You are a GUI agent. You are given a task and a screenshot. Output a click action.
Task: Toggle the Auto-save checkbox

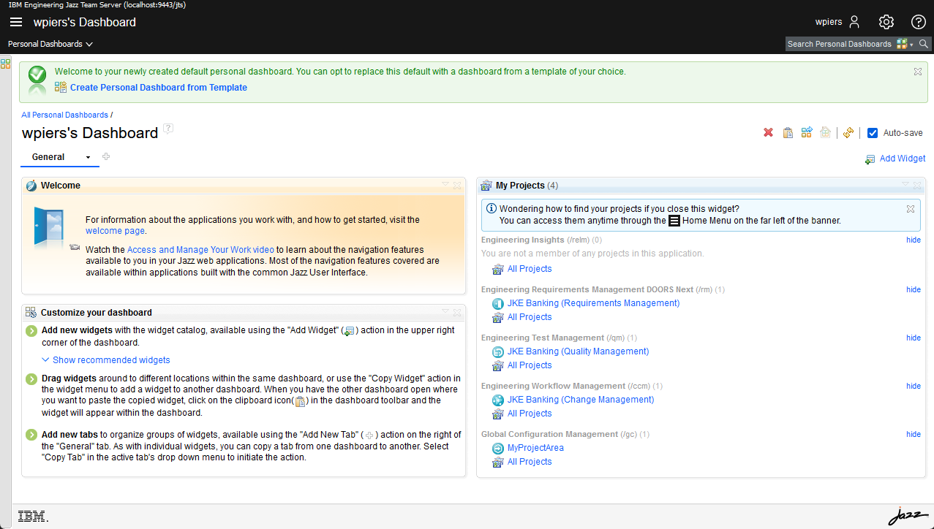coord(873,133)
